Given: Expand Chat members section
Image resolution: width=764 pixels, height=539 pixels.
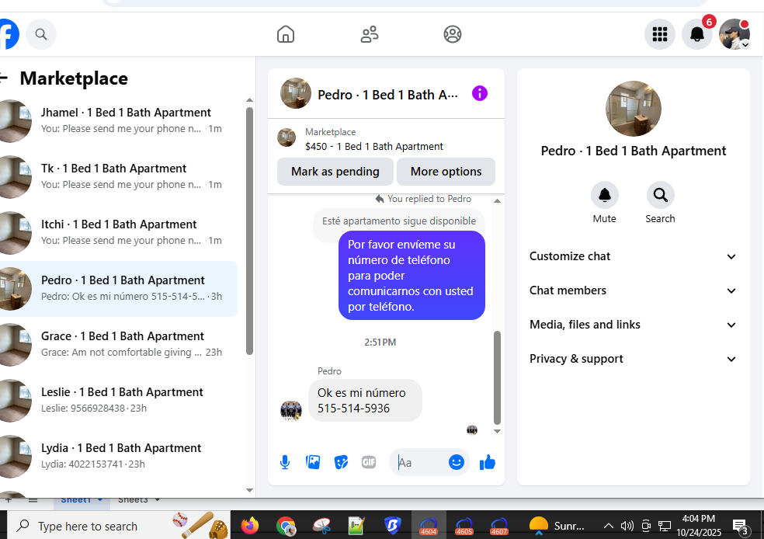Looking at the screenshot, I should 633,290.
